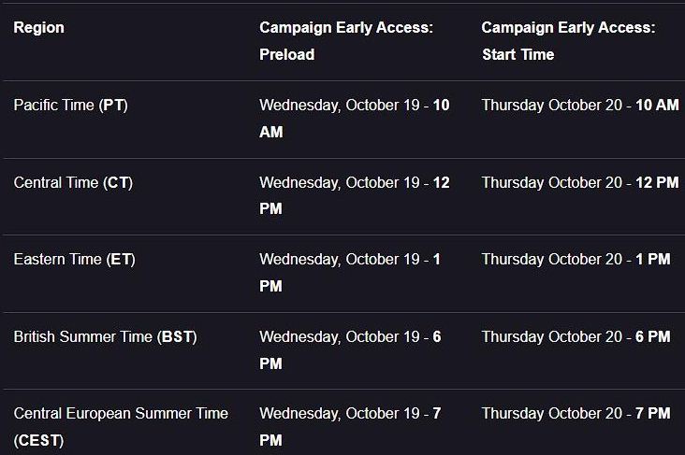Click the British Summer Time (BST) cell
The width and height of the screenshot is (685, 455).
(106, 336)
